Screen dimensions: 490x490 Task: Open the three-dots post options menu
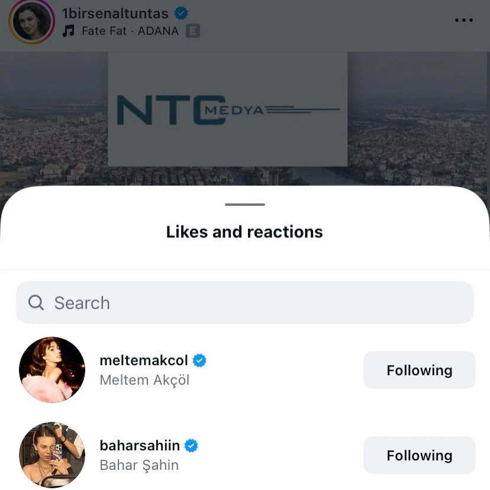coord(463,20)
